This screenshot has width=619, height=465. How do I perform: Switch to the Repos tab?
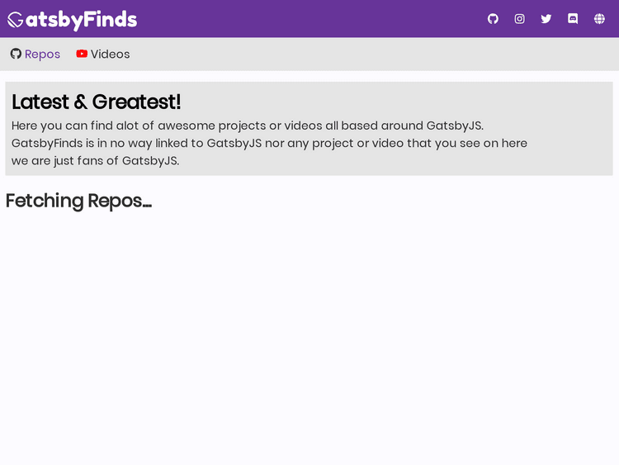35,55
